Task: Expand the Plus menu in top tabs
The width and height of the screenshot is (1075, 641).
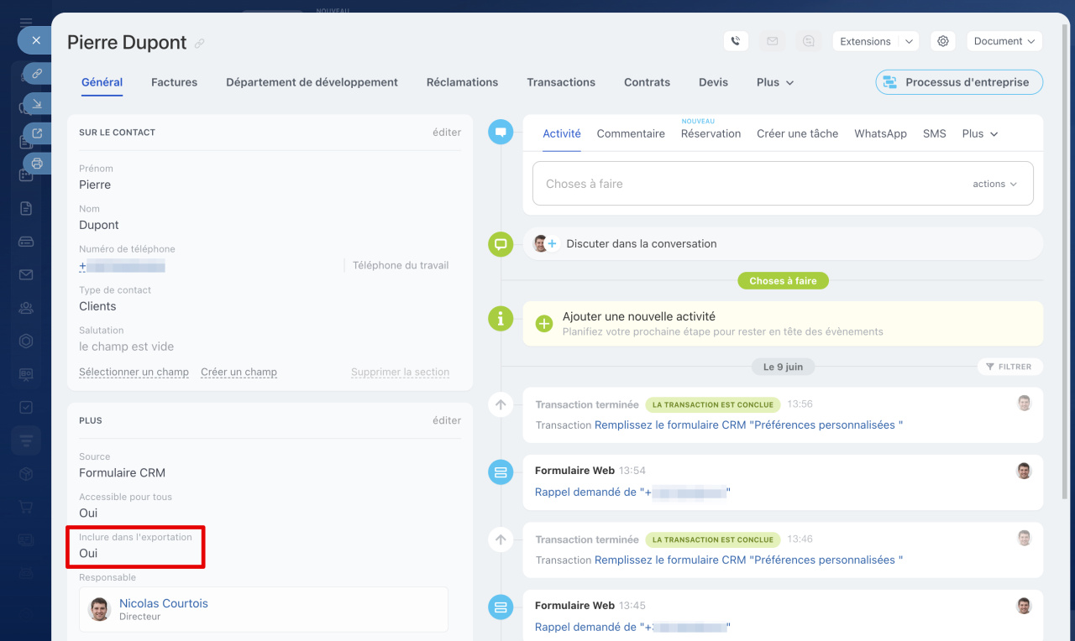Action: (x=775, y=82)
